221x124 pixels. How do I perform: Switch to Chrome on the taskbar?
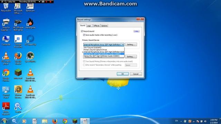point(65,121)
